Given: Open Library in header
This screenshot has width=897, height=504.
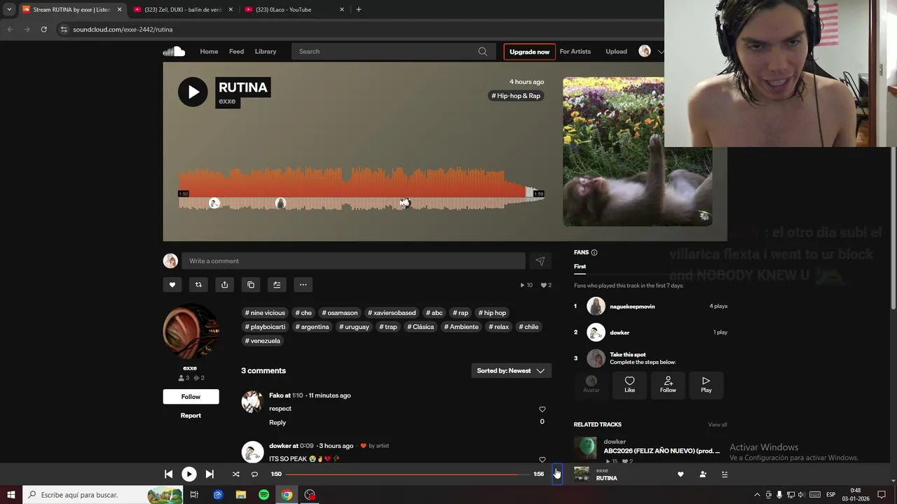Looking at the screenshot, I should tap(266, 51).
